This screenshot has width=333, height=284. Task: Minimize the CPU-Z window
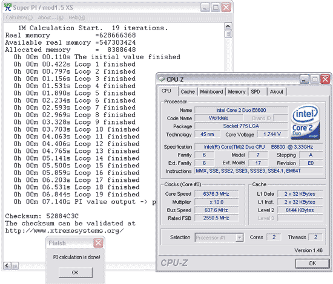[305, 79]
